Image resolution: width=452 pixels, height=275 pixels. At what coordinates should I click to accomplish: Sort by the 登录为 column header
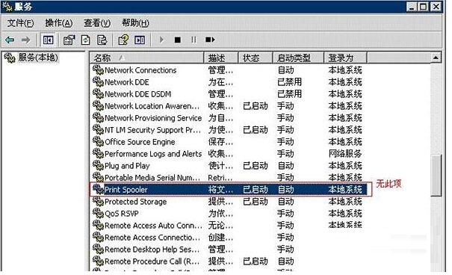tap(346, 58)
